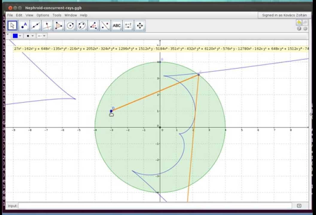
Task: Open the Edit menu
Action: [x=19, y=15]
